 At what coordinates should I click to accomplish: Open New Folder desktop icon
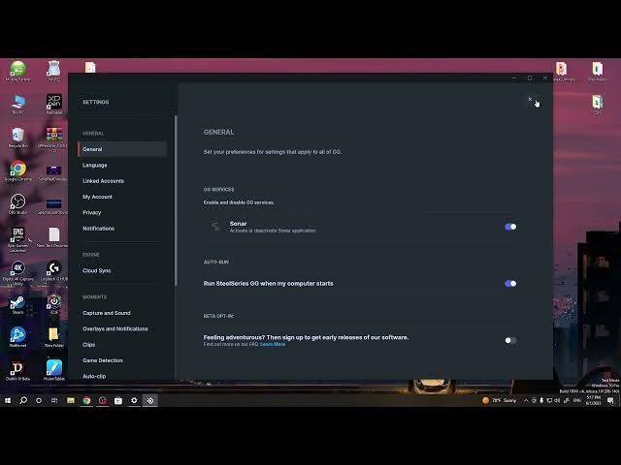tap(54, 337)
